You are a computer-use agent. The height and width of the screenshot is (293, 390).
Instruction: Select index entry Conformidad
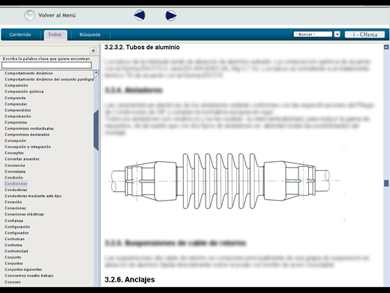coord(16,251)
